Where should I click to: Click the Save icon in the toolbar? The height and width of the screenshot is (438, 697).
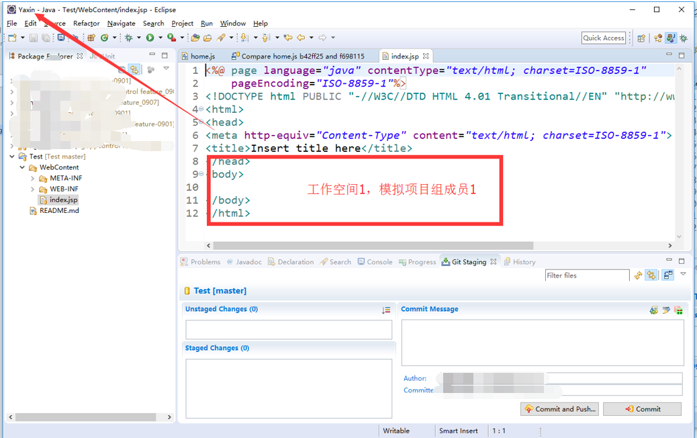(x=34, y=38)
